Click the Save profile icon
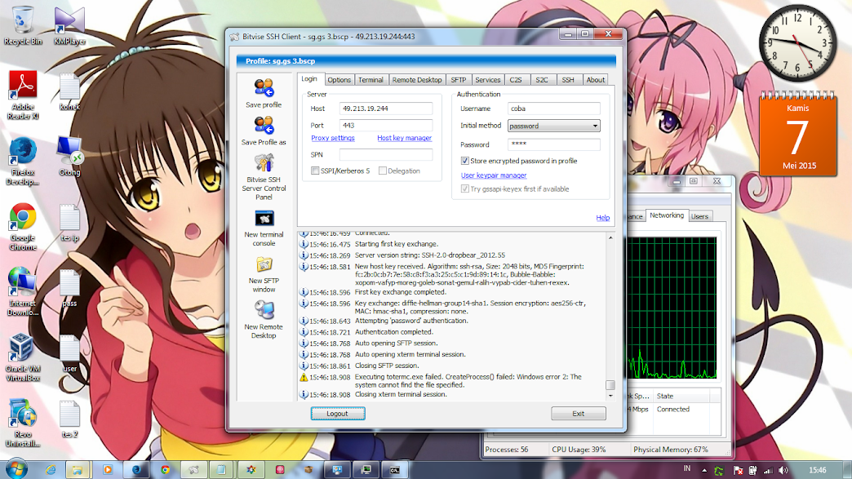The height and width of the screenshot is (479, 852). (x=264, y=93)
